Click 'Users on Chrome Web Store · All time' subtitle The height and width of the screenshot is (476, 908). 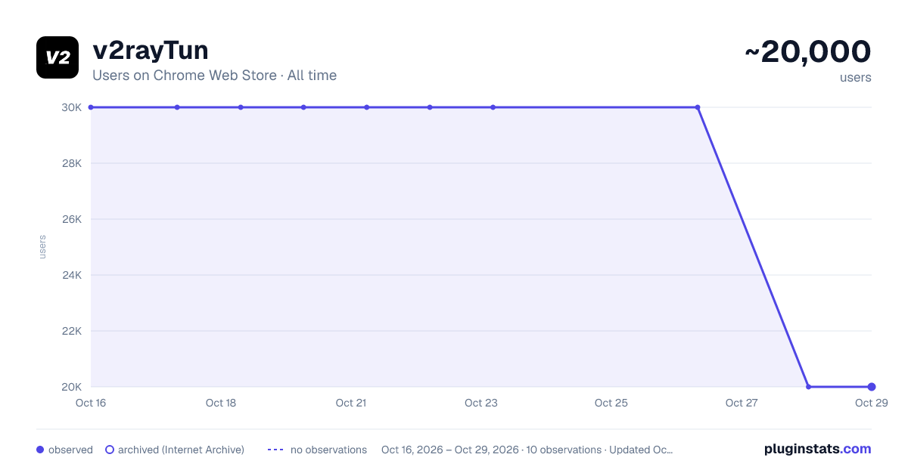(x=214, y=76)
